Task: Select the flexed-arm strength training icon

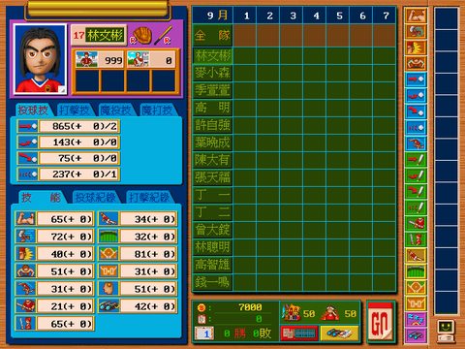Action: point(416,16)
